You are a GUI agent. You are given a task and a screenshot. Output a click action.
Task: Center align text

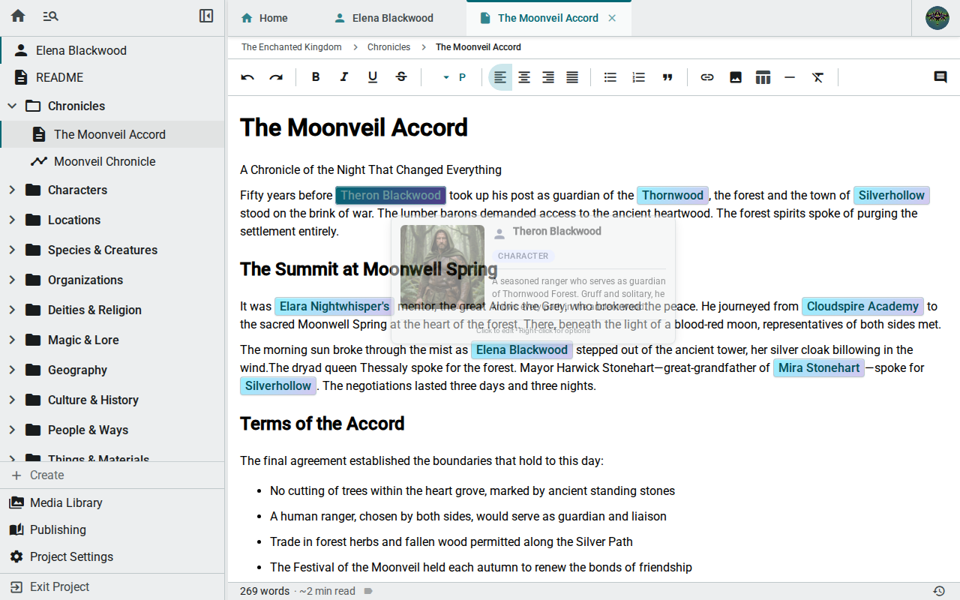point(524,77)
